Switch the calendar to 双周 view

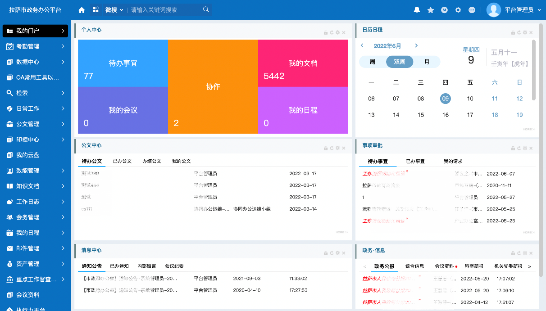point(400,62)
